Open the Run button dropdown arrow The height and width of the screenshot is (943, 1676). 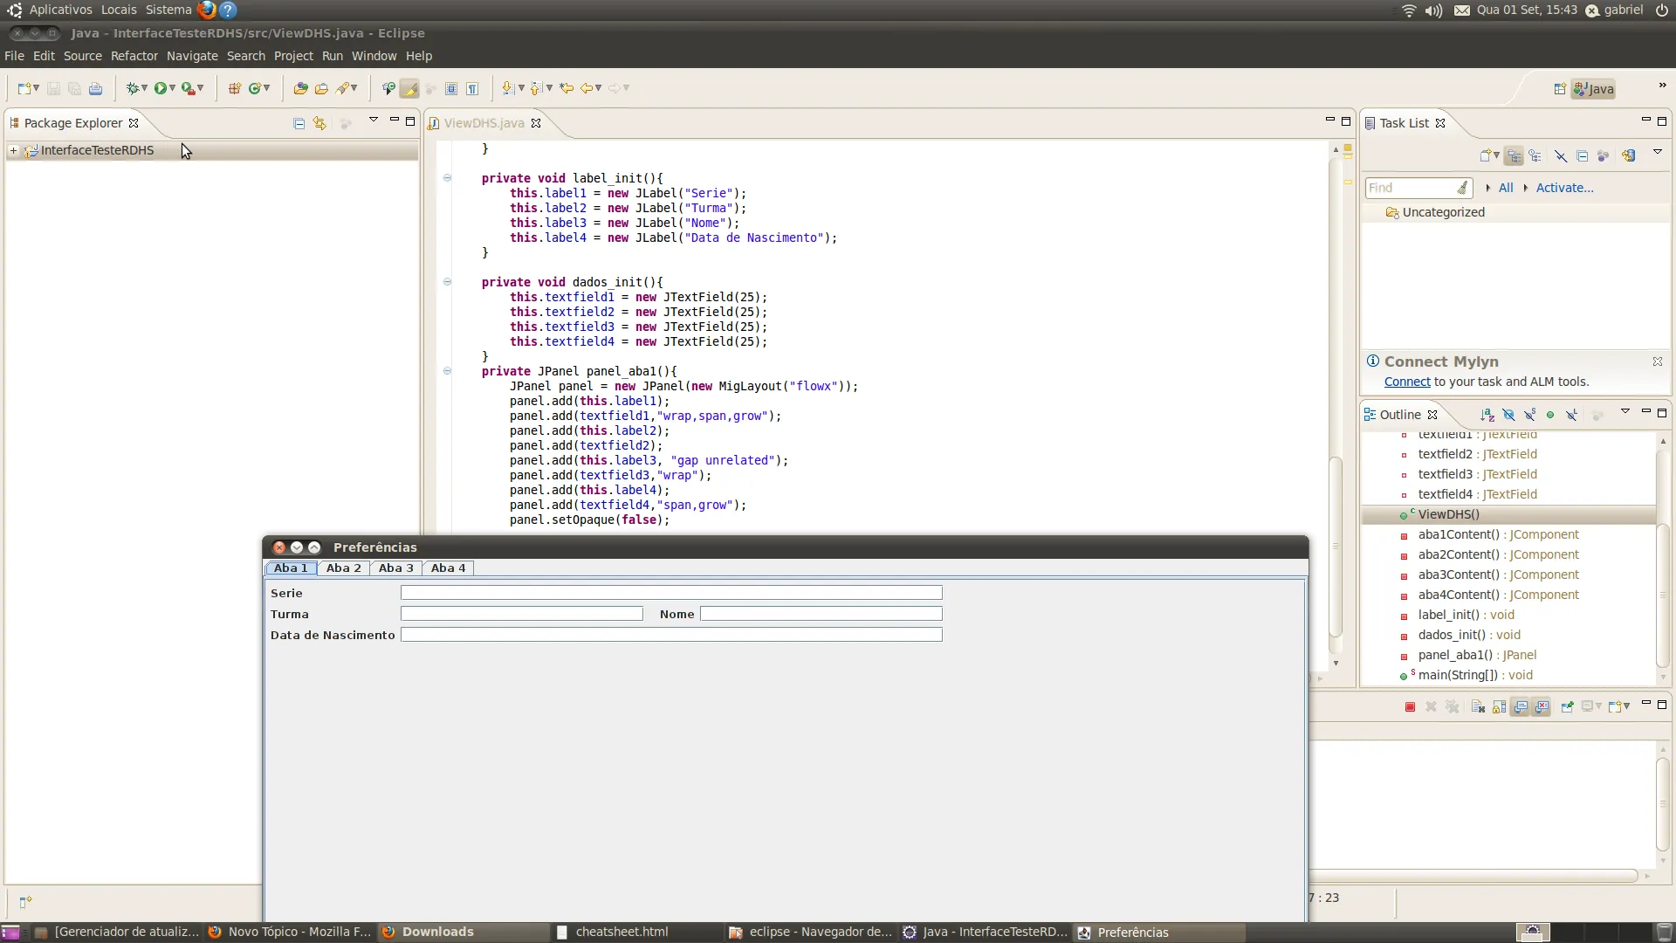172,88
